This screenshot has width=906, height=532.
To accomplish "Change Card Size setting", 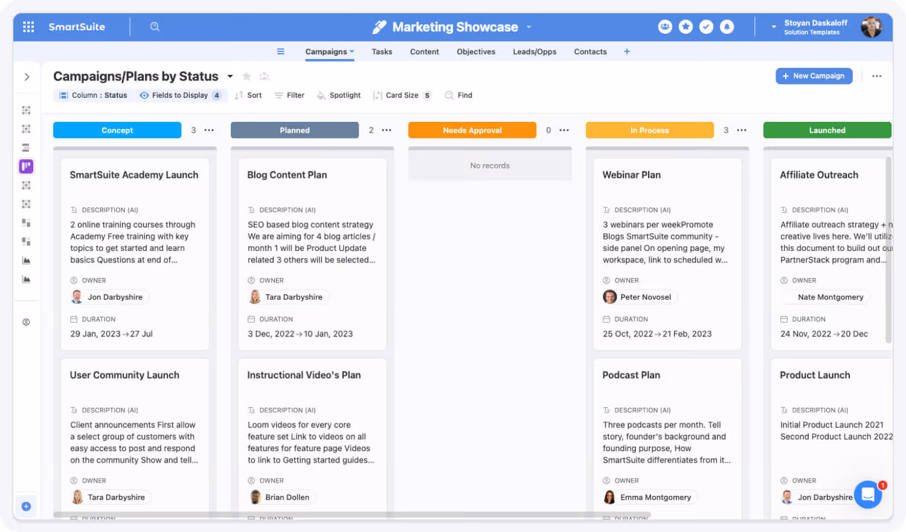I will click(402, 95).
